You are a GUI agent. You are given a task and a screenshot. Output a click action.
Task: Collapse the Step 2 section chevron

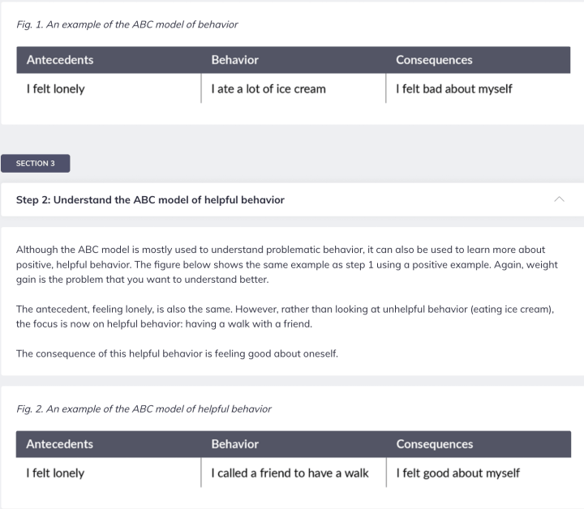click(560, 199)
